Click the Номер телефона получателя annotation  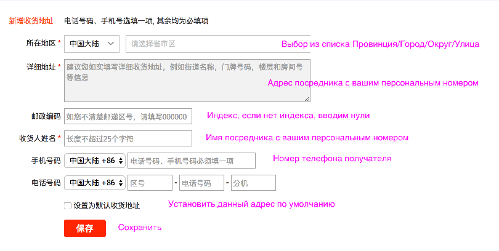(332, 159)
